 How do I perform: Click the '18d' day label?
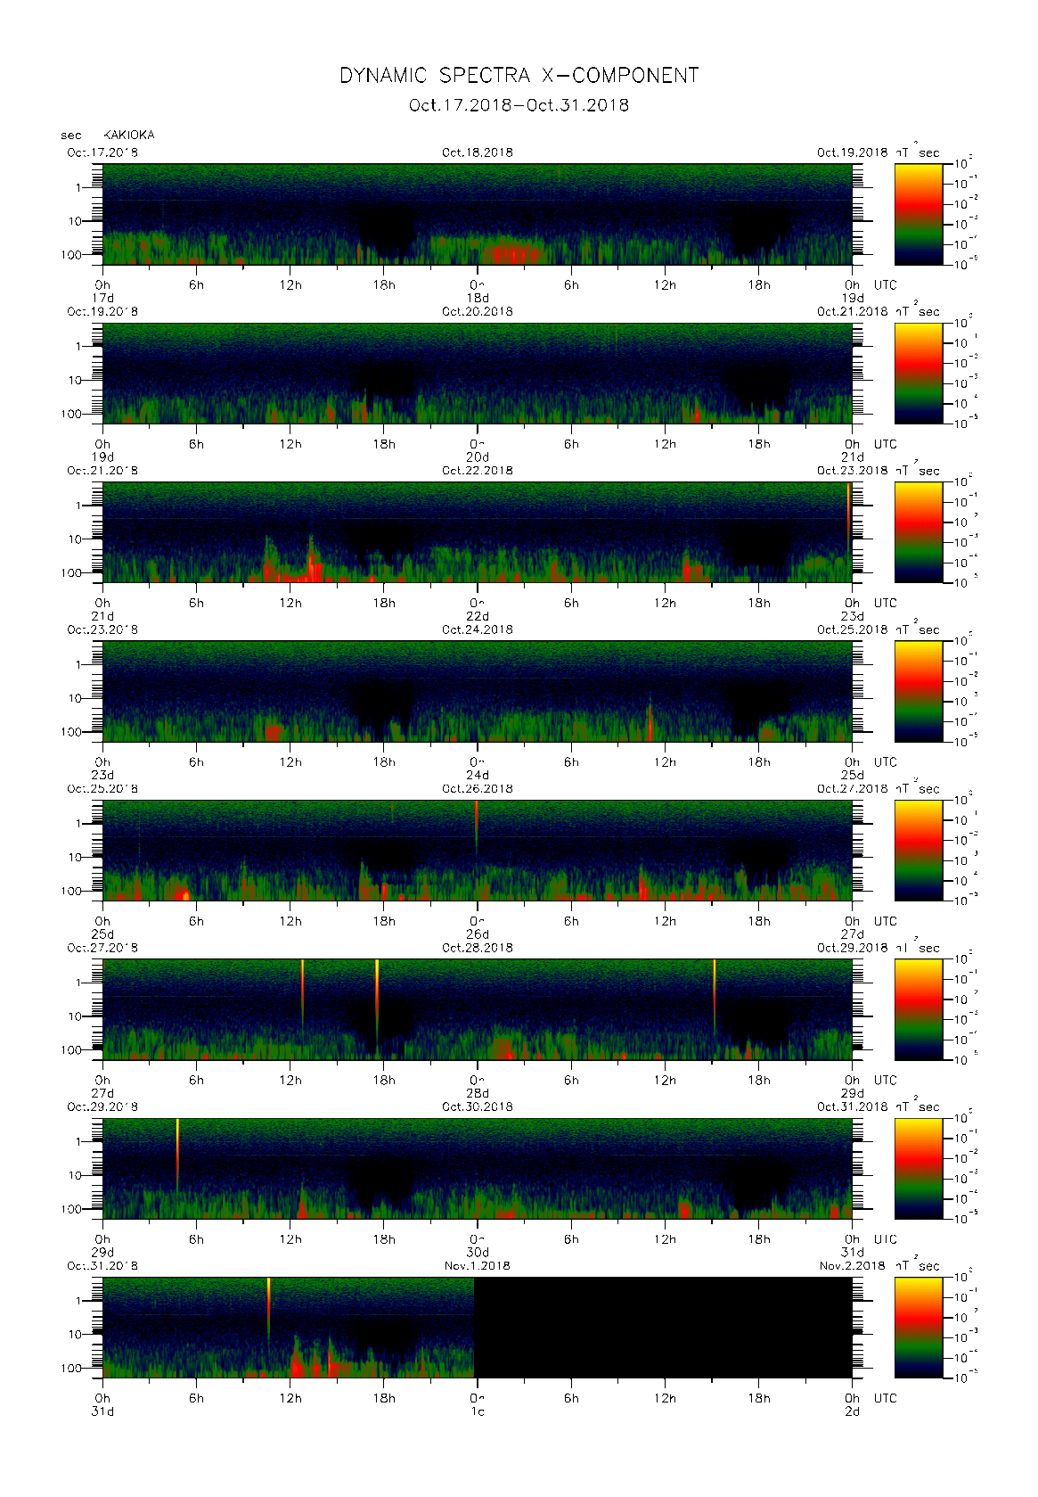(478, 298)
